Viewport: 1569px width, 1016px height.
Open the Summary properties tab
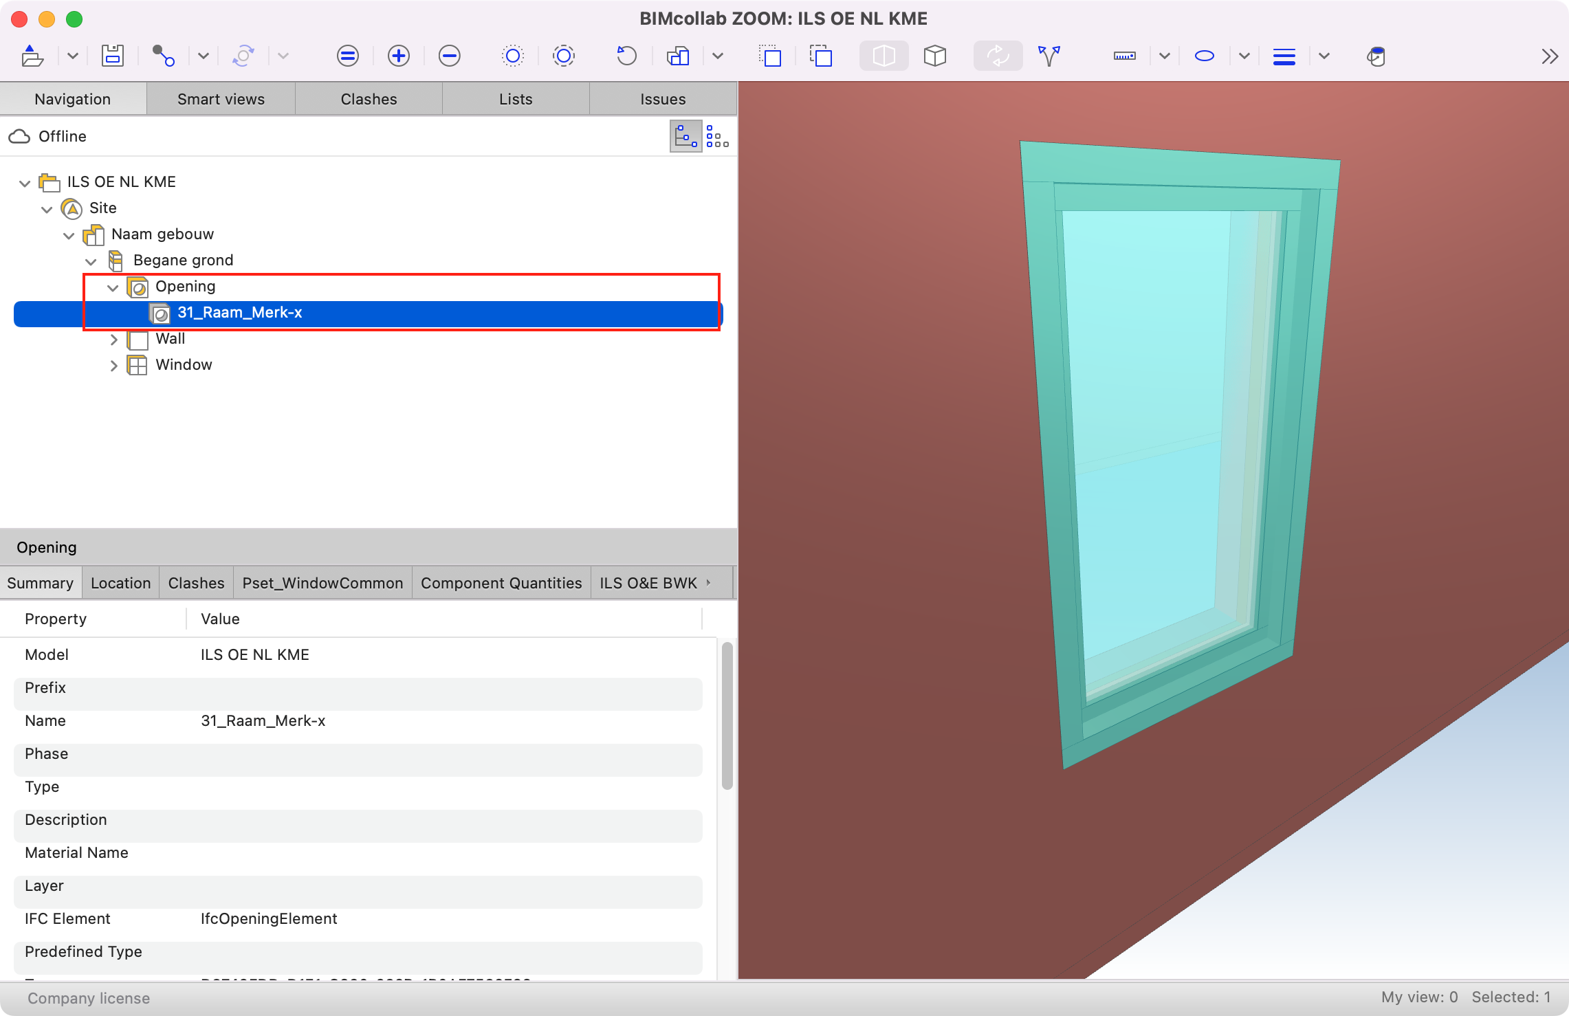pos(41,583)
